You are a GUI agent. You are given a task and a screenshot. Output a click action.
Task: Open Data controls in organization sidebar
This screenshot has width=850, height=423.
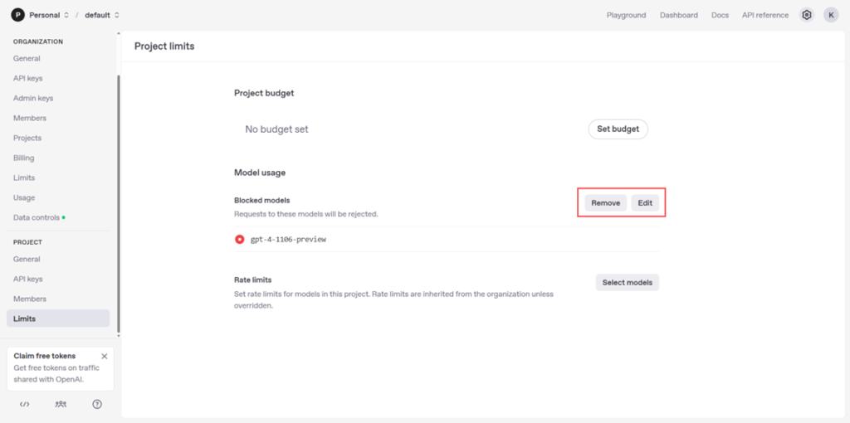click(x=37, y=217)
